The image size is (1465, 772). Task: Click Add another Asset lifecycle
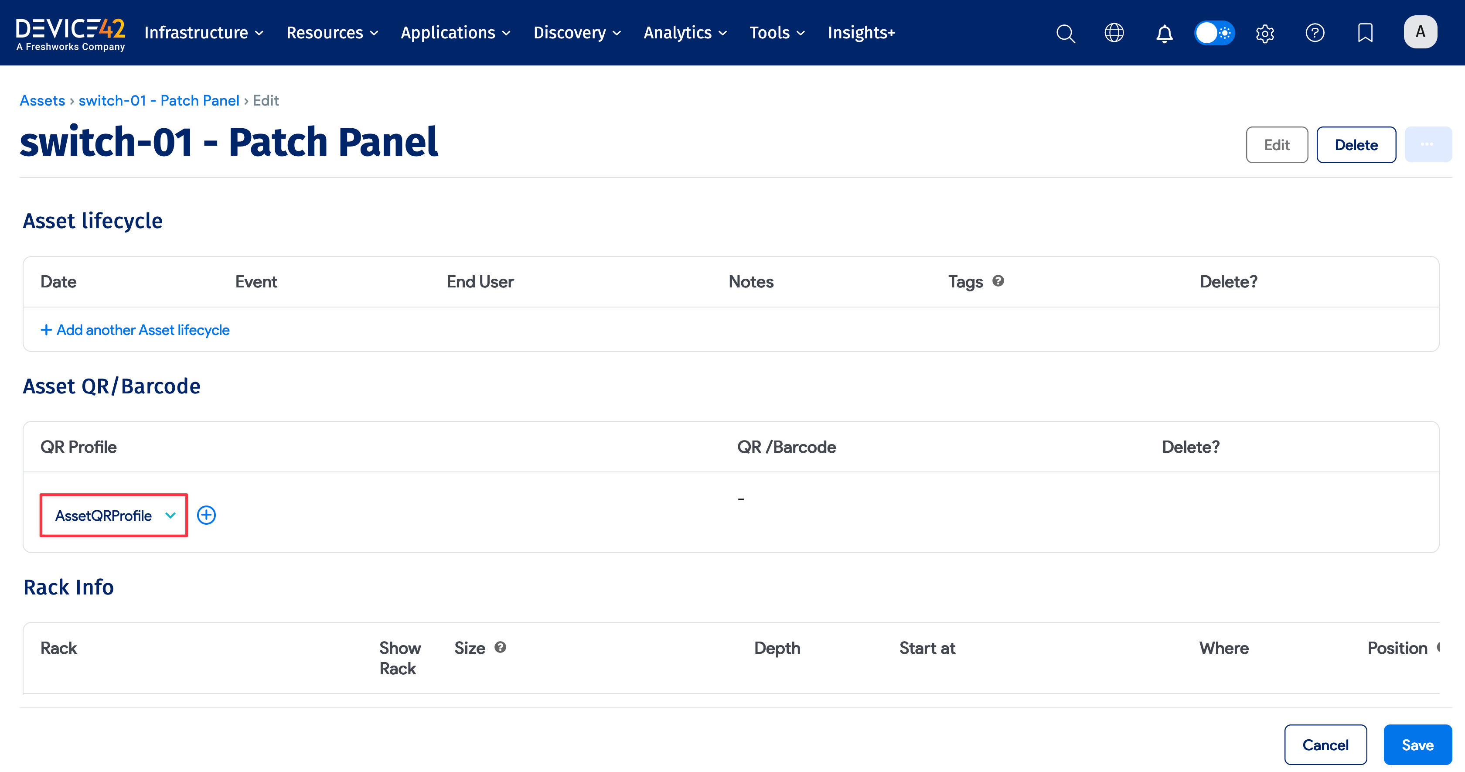point(135,330)
